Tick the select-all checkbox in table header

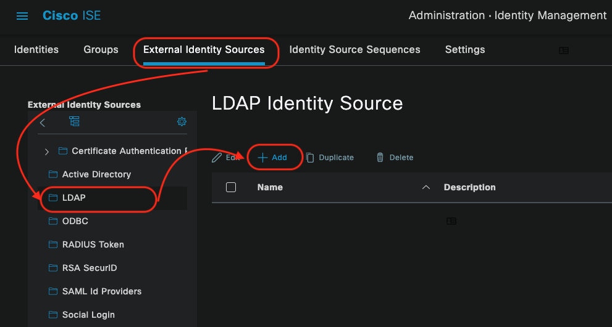[231, 187]
